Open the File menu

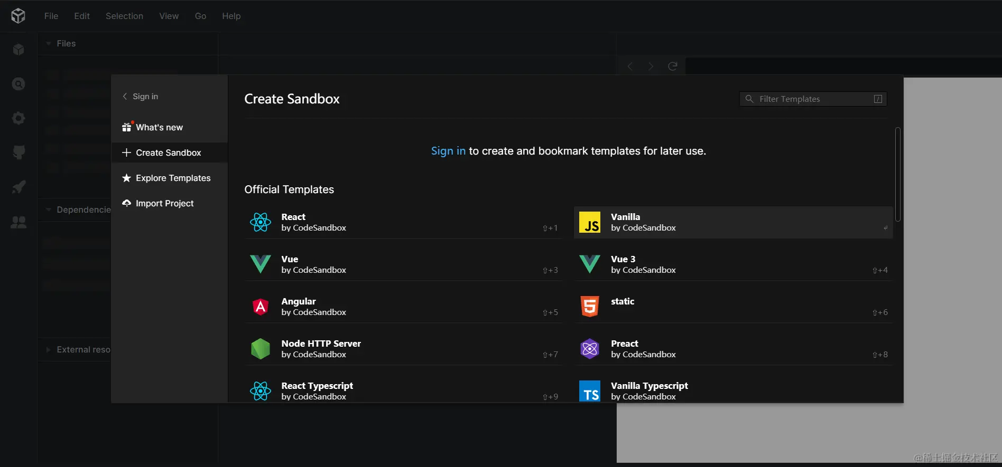pos(51,16)
